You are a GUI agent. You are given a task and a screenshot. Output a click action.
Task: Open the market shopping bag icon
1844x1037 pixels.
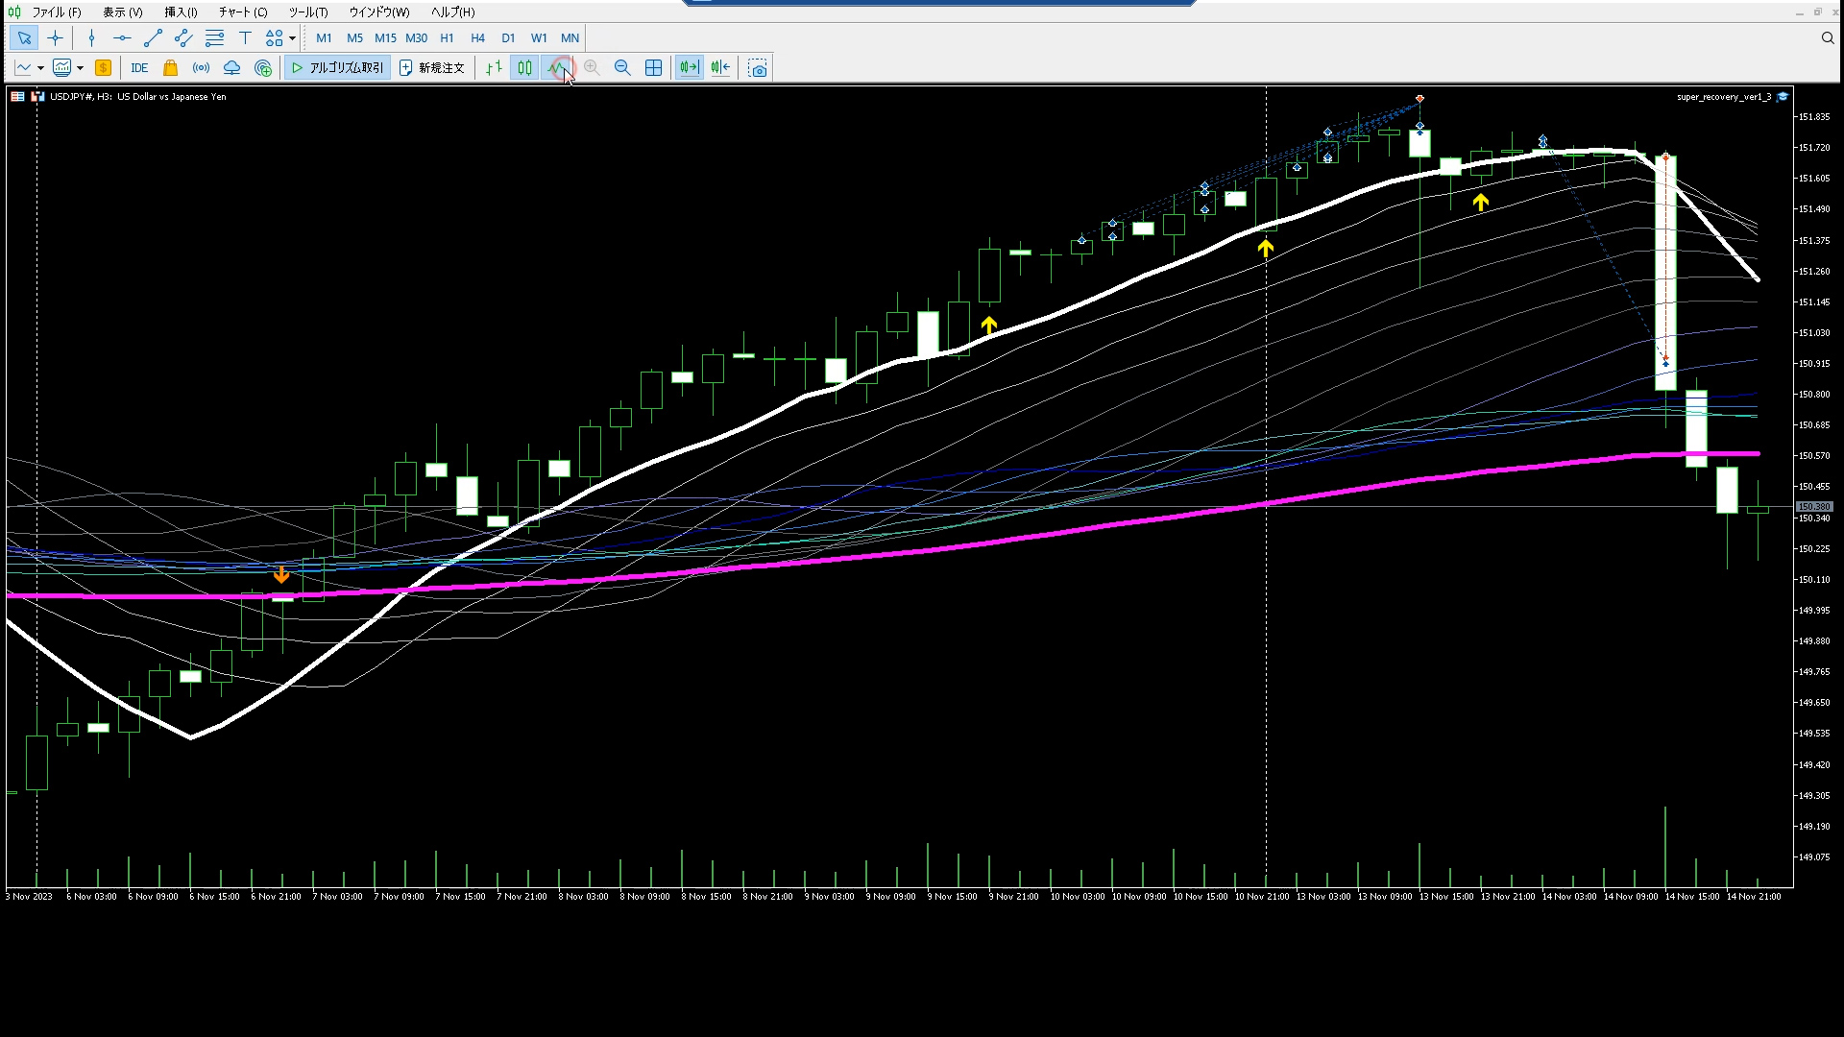tap(170, 68)
